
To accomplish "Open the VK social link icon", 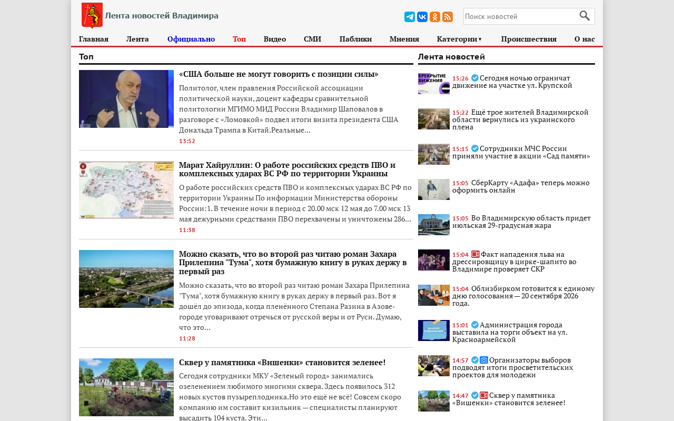I will (422, 17).
